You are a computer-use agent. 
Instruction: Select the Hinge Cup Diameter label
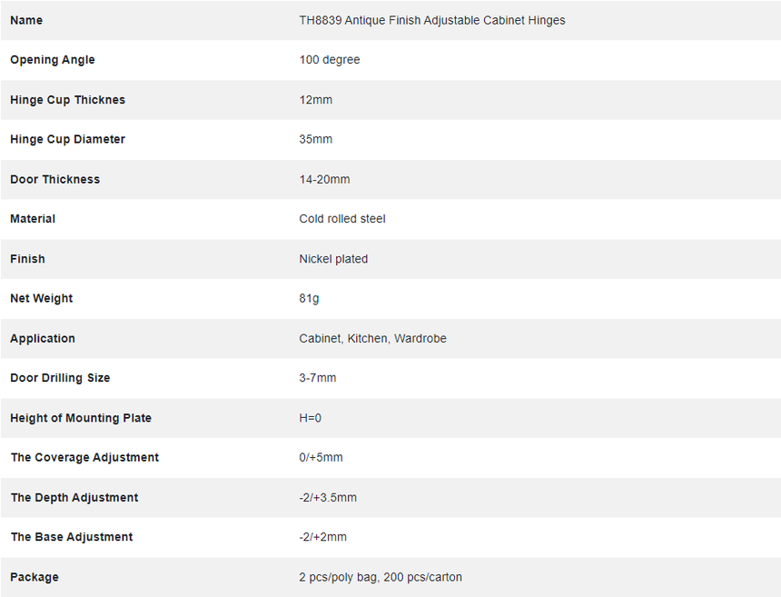pos(67,139)
